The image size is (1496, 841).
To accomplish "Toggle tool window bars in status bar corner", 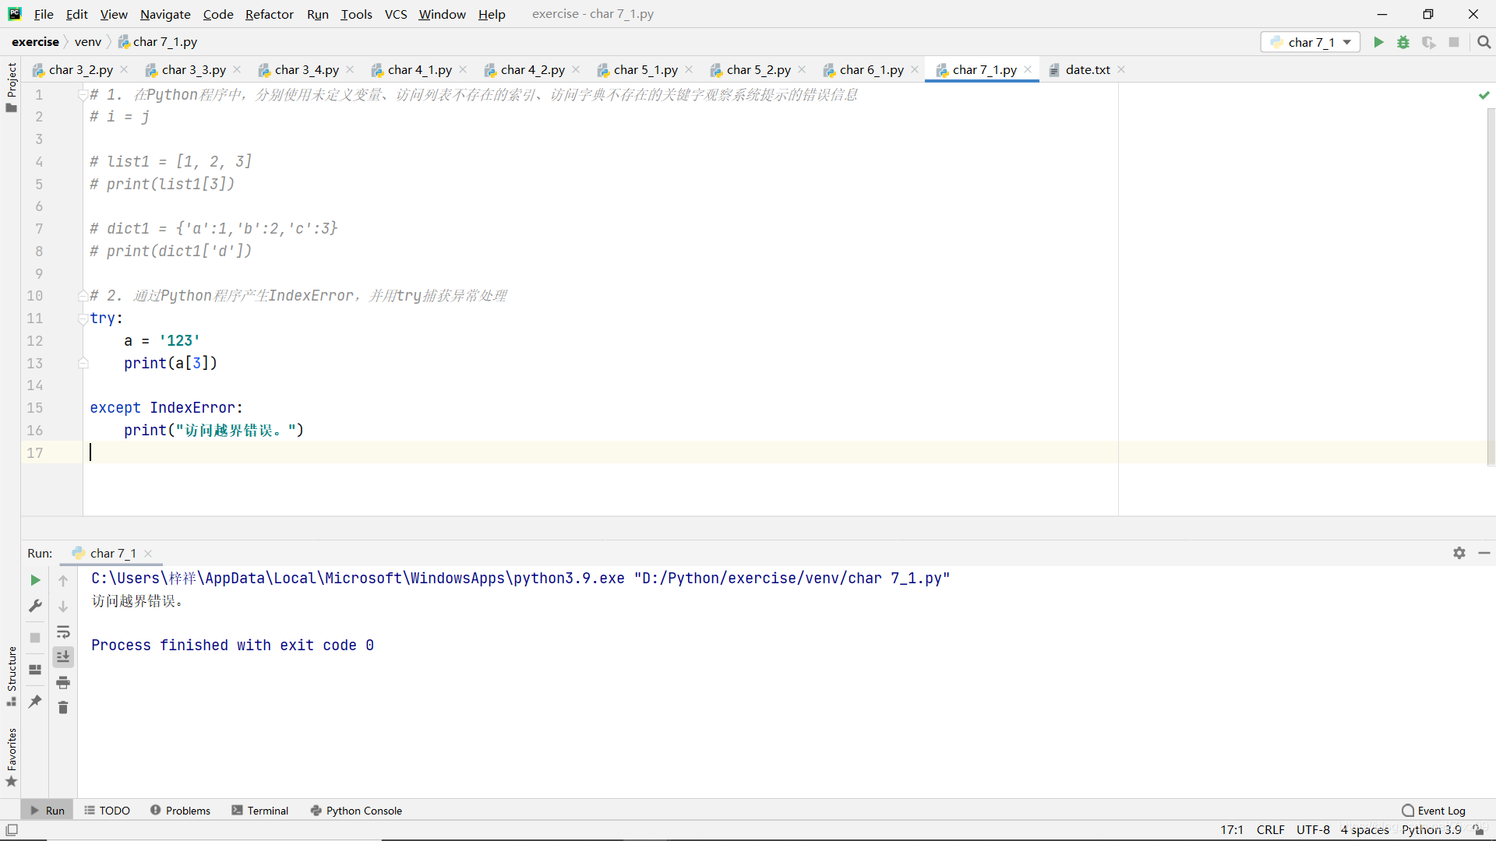I will pyautogui.click(x=12, y=830).
